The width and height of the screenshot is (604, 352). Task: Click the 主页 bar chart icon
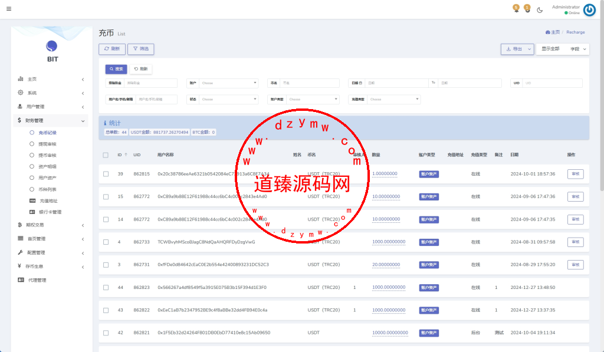(x=21, y=79)
